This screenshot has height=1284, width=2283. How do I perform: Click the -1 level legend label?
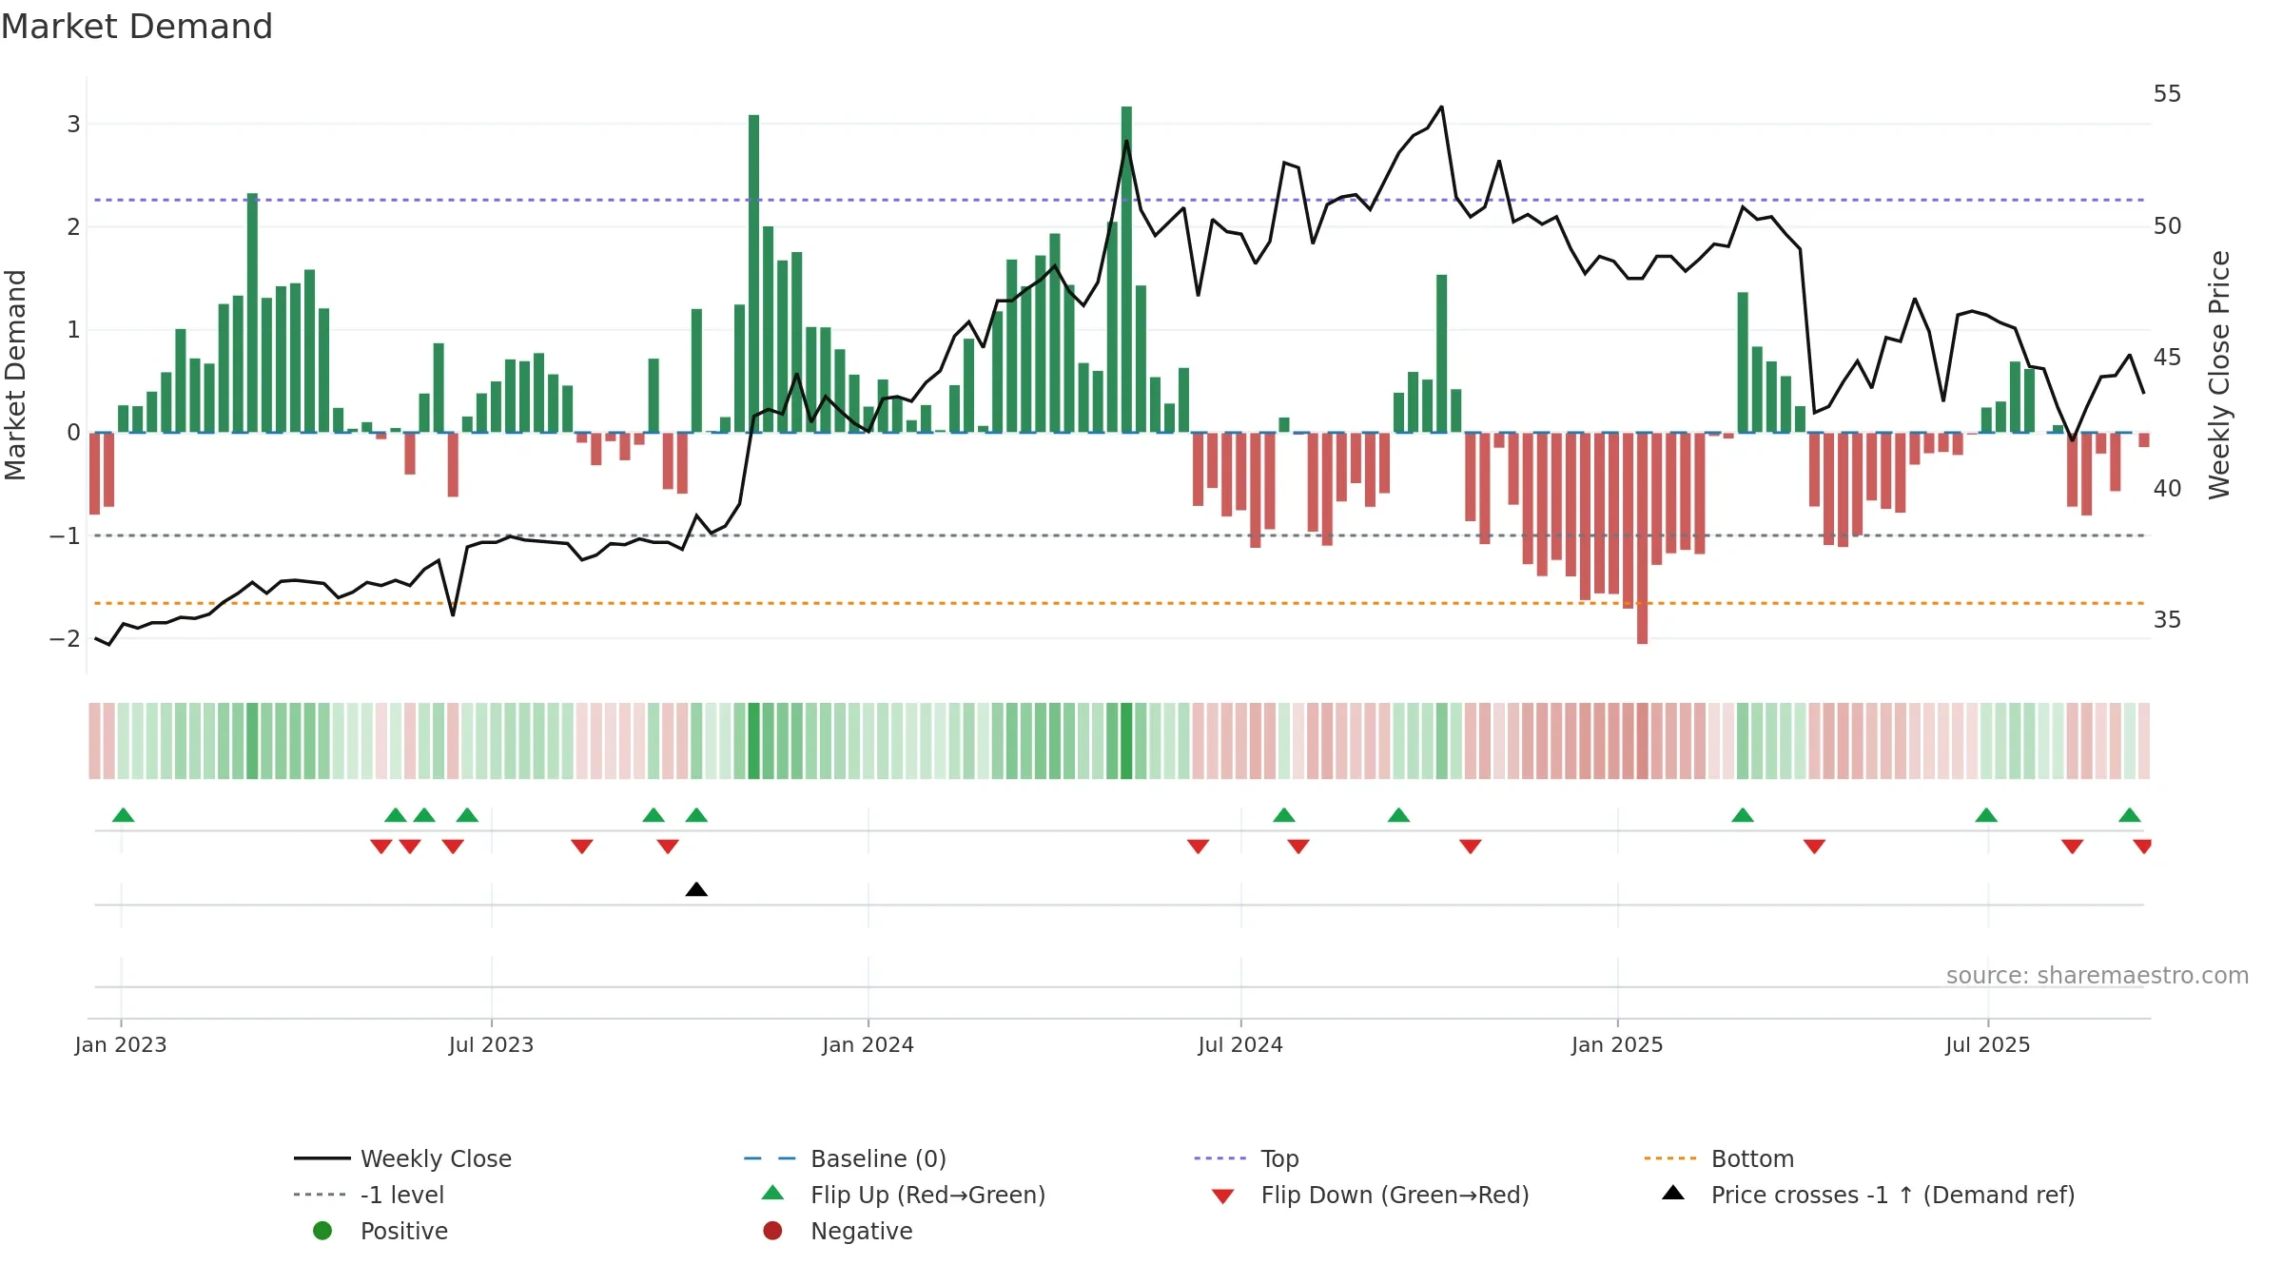coord(402,1195)
